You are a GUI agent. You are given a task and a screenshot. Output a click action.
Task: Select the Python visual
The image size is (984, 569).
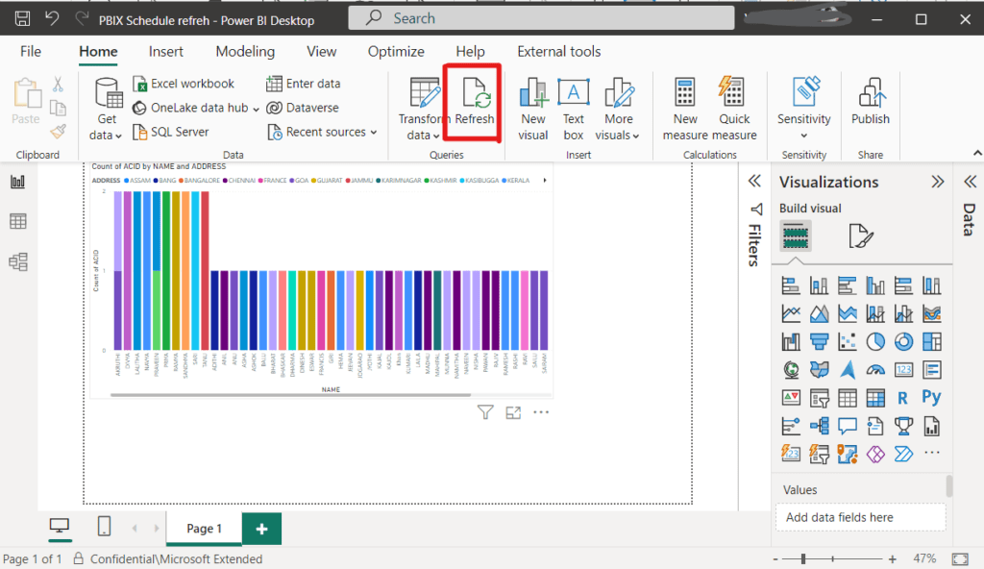tap(932, 398)
